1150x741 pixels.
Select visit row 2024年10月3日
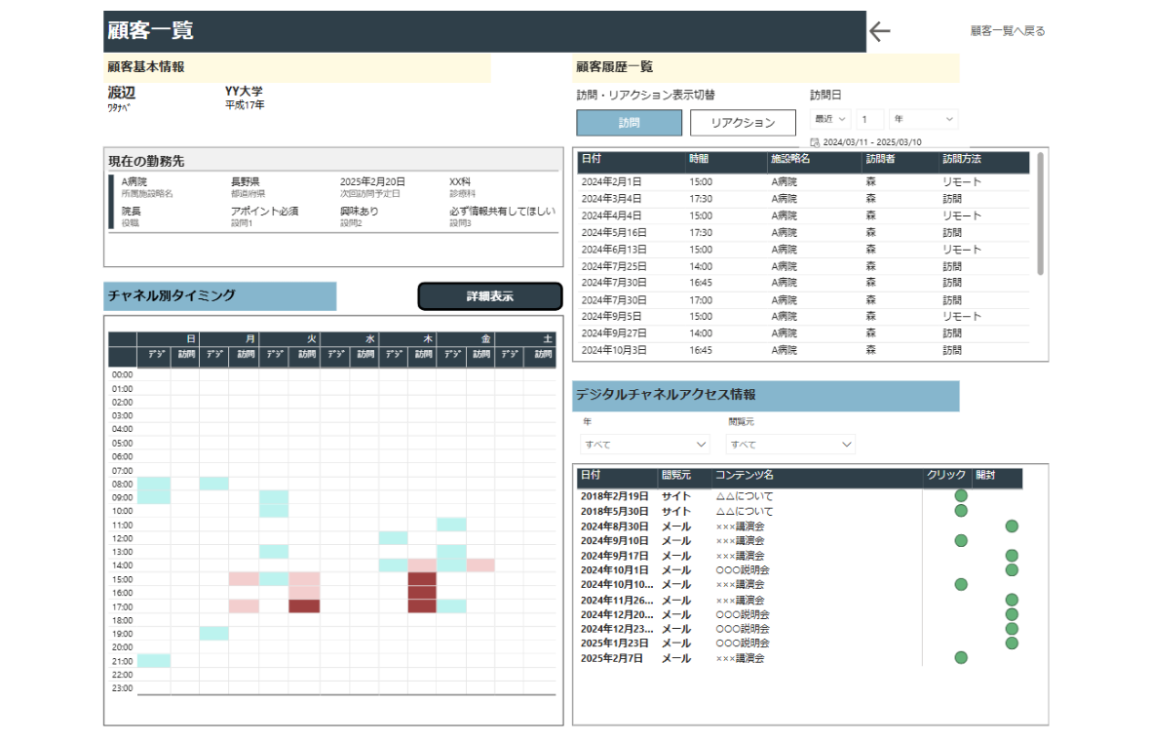coord(804,350)
